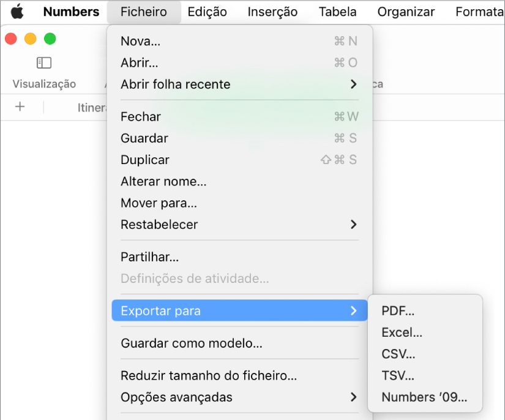Open the Tabela menu
Image resolution: width=505 pixels, height=420 pixels.
(337, 12)
